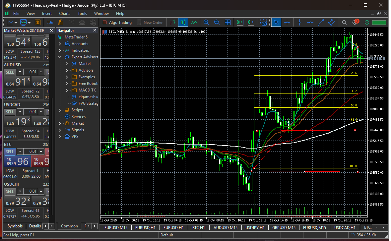The height and width of the screenshot is (241, 391).
Task: Close the Navigator panel
Action: (x=95, y=30)
